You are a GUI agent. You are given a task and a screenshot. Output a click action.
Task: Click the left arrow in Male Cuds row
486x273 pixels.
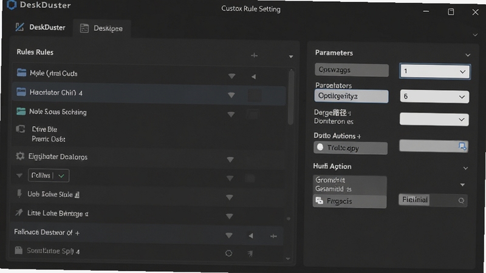(x=253, y=76)
